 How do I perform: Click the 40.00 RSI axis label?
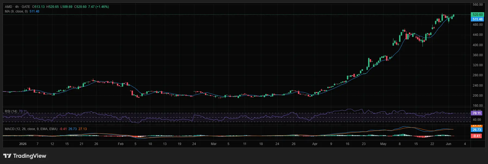coord(477,120)
